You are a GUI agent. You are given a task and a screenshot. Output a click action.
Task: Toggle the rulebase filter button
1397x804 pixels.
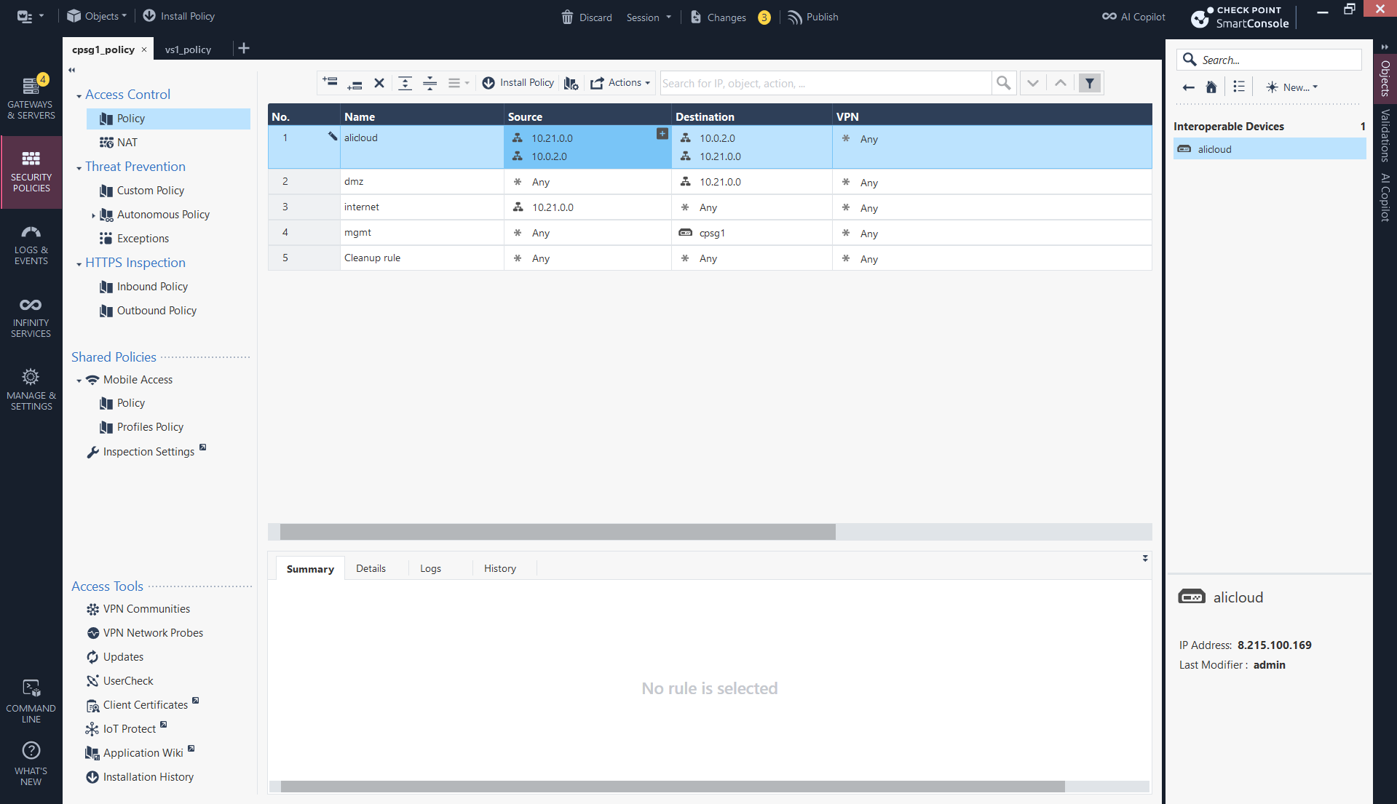[x=1090, y=83]
